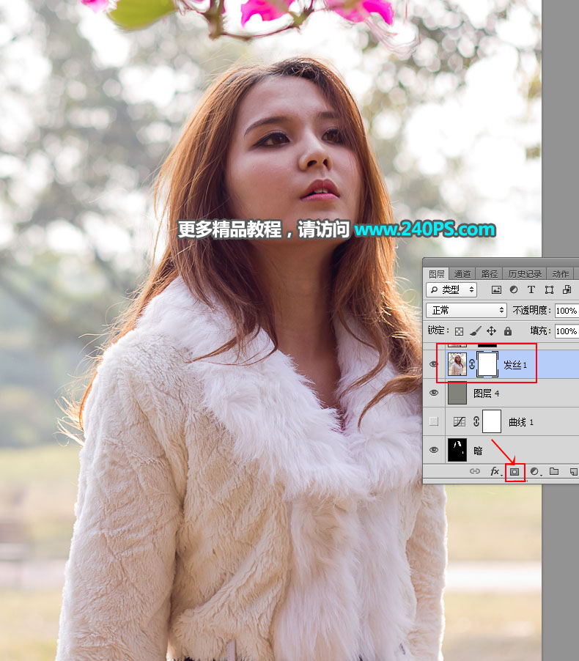Add a layer mask button
Screen dimensions: 579x661
pos(515,472)
